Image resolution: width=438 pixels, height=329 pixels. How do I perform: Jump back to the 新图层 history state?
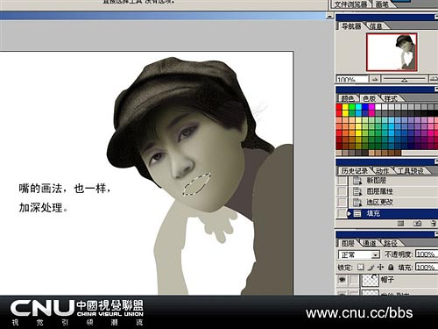(x=392, y=181)
